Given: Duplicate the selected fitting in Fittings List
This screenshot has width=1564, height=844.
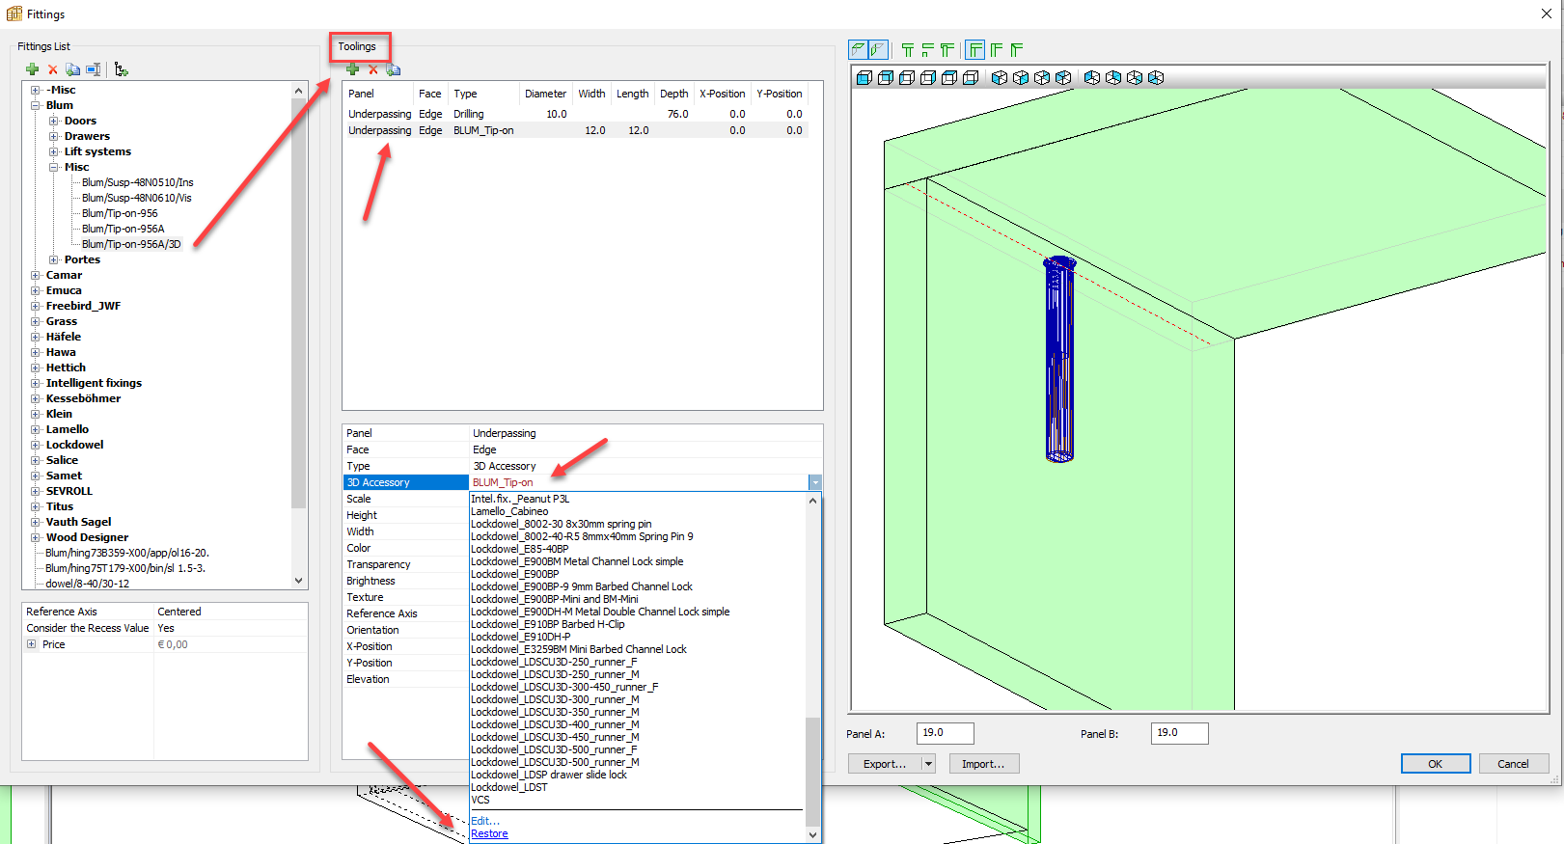Looking at the screenshot, I should coord(73,69).
